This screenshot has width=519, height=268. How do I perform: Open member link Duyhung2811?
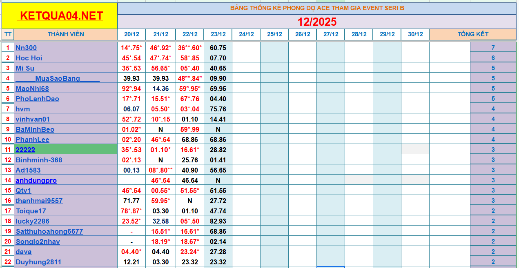coord(39,262)
